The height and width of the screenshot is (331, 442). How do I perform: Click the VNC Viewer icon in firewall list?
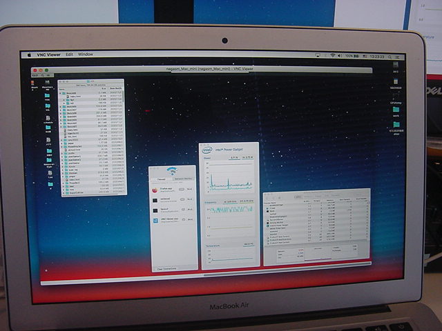155,221
